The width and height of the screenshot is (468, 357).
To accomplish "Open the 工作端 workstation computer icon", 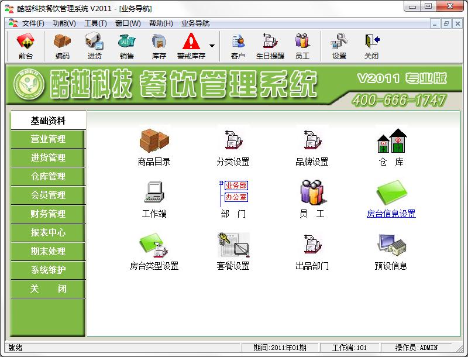I will point(154,191).
